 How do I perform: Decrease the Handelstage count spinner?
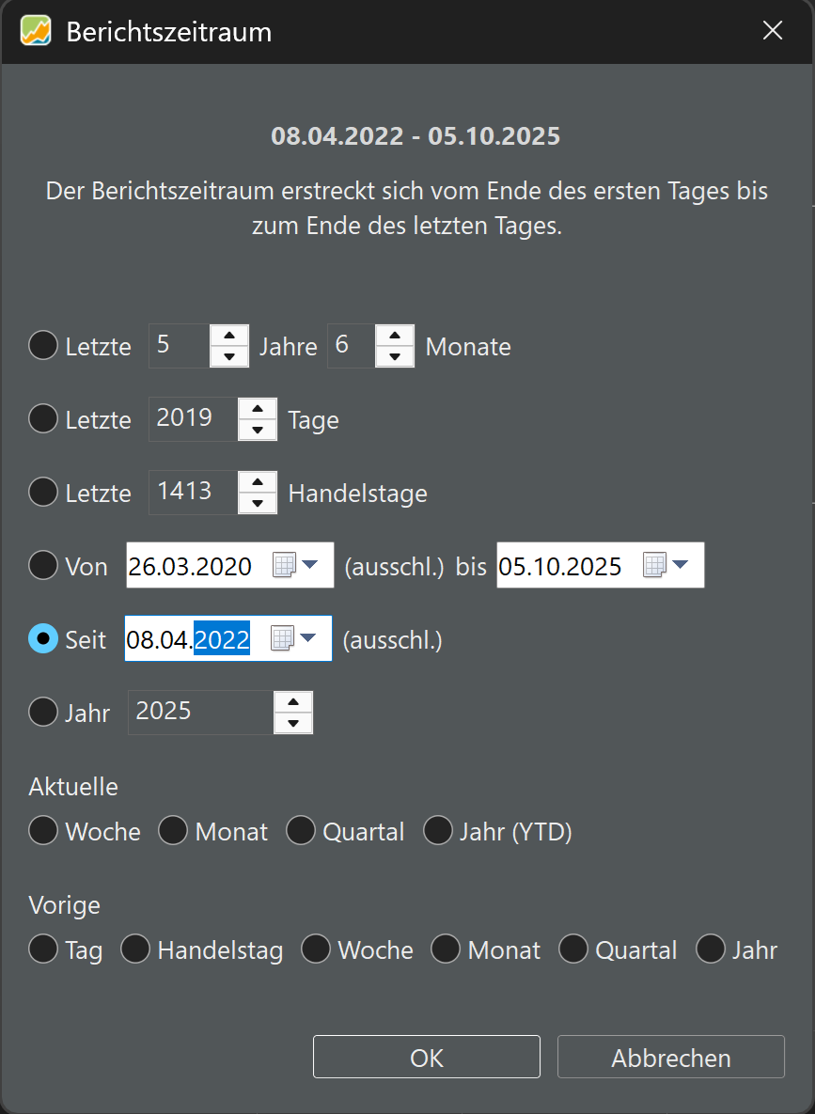258,503
